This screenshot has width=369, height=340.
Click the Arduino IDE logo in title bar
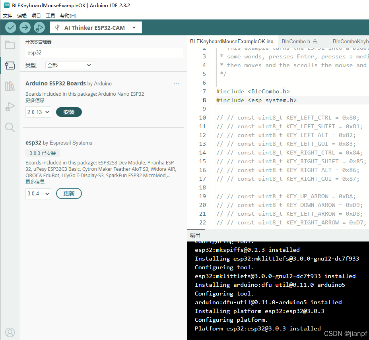[x=7, y=5]
